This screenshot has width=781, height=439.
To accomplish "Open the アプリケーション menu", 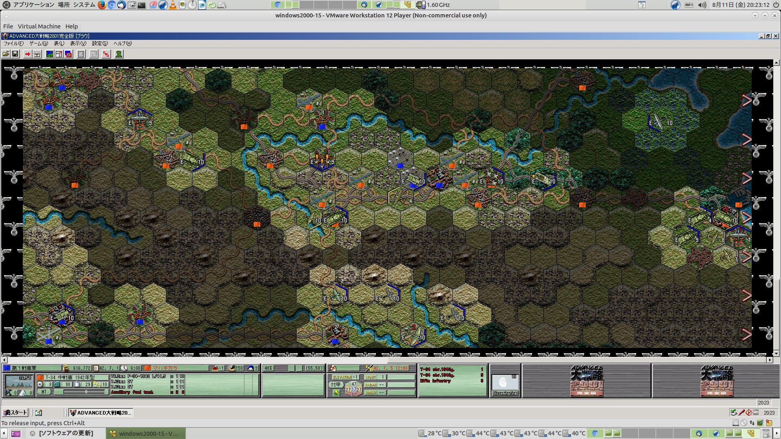I will click(x=34, y=5).
